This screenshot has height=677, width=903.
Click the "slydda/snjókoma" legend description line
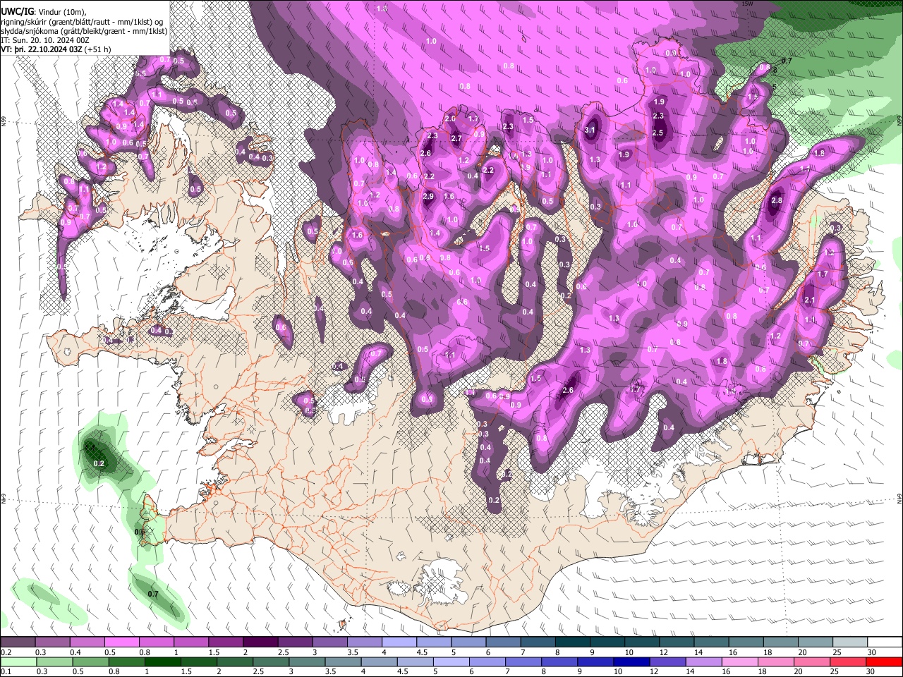(84, 31)
